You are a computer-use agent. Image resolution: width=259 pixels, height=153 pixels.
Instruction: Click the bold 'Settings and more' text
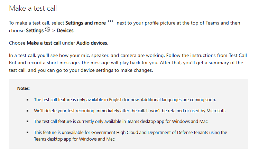pos(85,23)
